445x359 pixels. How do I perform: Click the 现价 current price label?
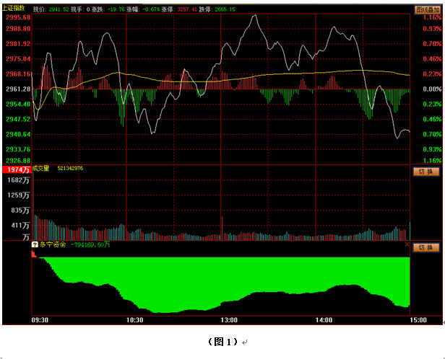point(39,9)
